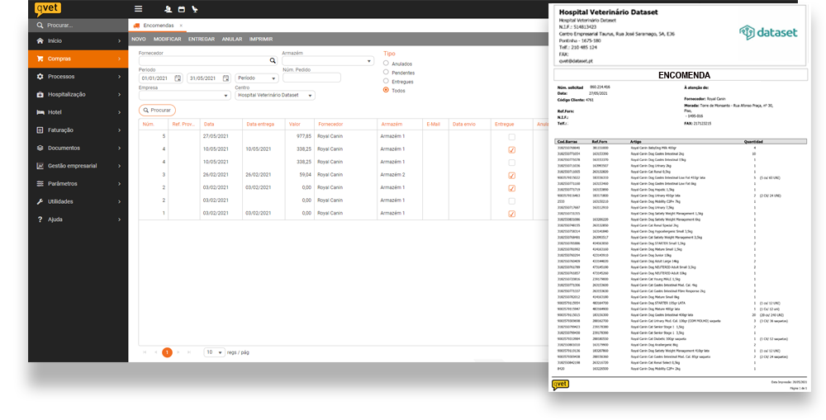This screenshot has width=826, height=420.
Task: Click the Ajuda question mark icon
Action: click(40, 219)
